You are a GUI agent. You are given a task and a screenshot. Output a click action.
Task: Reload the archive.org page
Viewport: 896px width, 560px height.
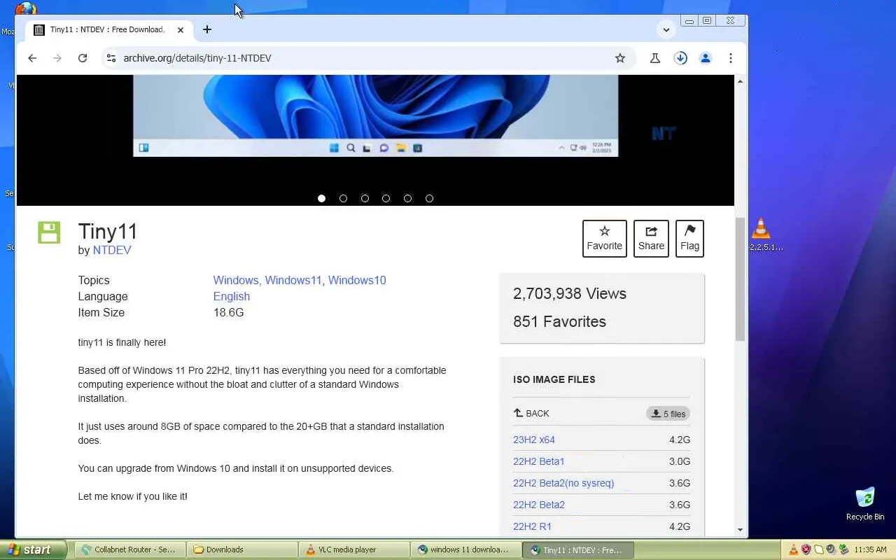(x=83, y=58)
